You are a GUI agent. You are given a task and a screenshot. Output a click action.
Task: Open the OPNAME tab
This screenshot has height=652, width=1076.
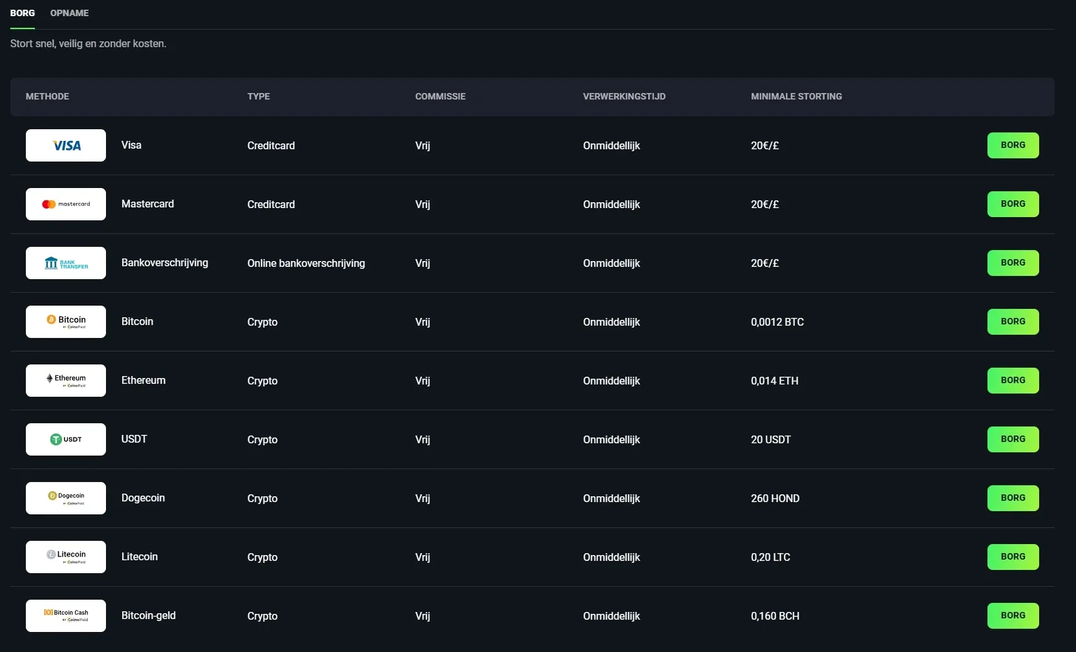pos(70,13)
